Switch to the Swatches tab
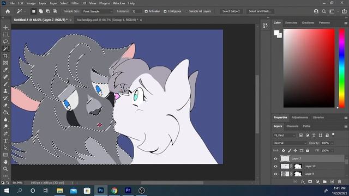349x196 pixels. 291,23
